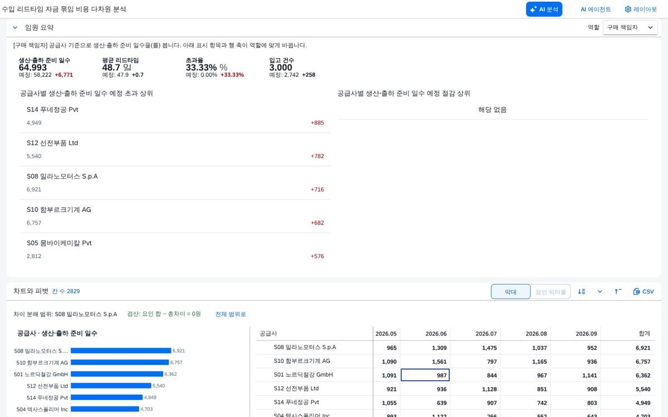The width and height of the screenshot is (668, 417).
Task: Click the 칸 수 2829 label
Action: click(x=66, y=291)
